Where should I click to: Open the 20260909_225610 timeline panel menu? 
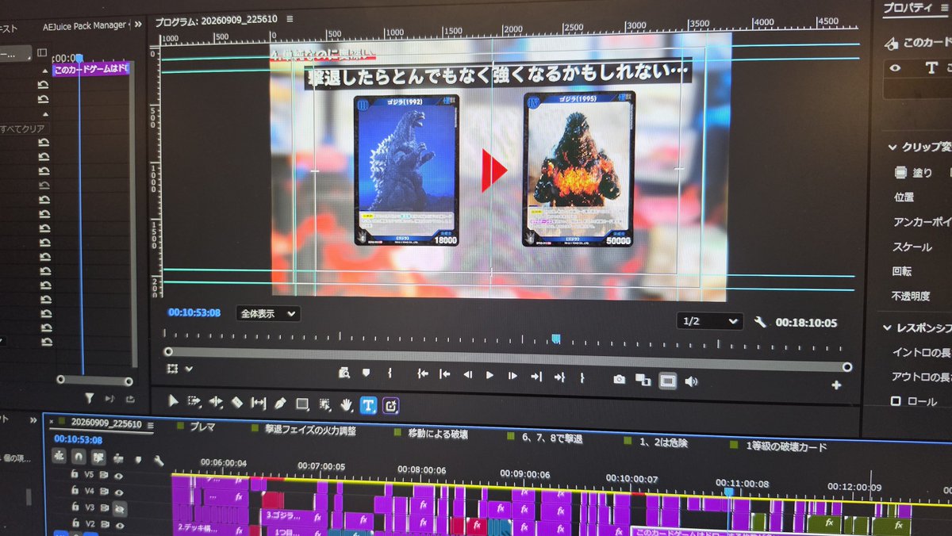click(x=149, y=424)
